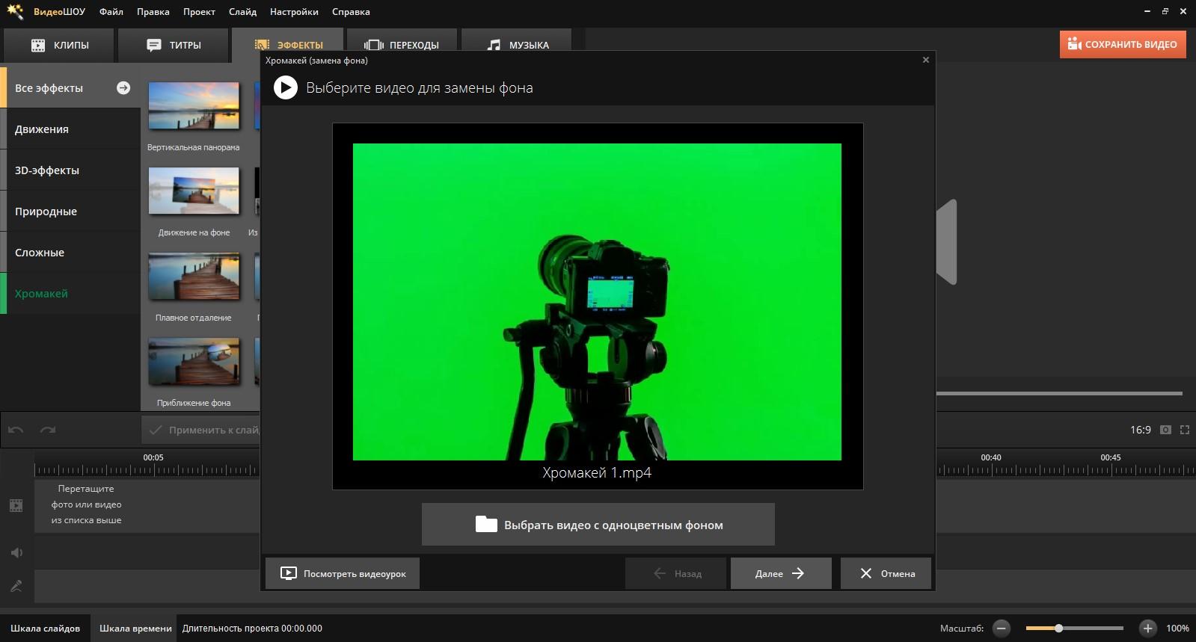Click arrow next to Все эффекты
1196x642 pixels.
tap(123, 87)
